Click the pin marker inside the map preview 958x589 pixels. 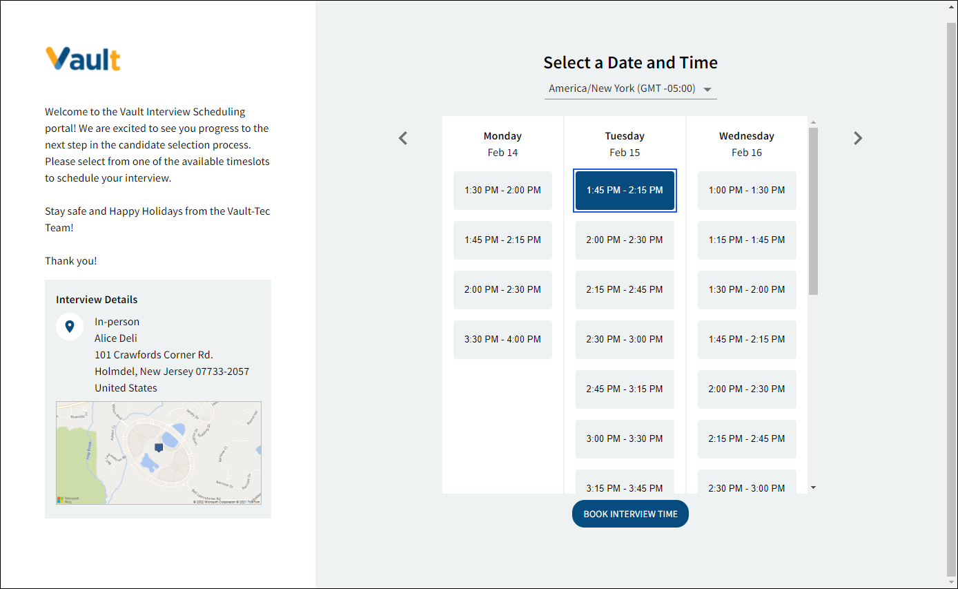[x=159, y=447]
